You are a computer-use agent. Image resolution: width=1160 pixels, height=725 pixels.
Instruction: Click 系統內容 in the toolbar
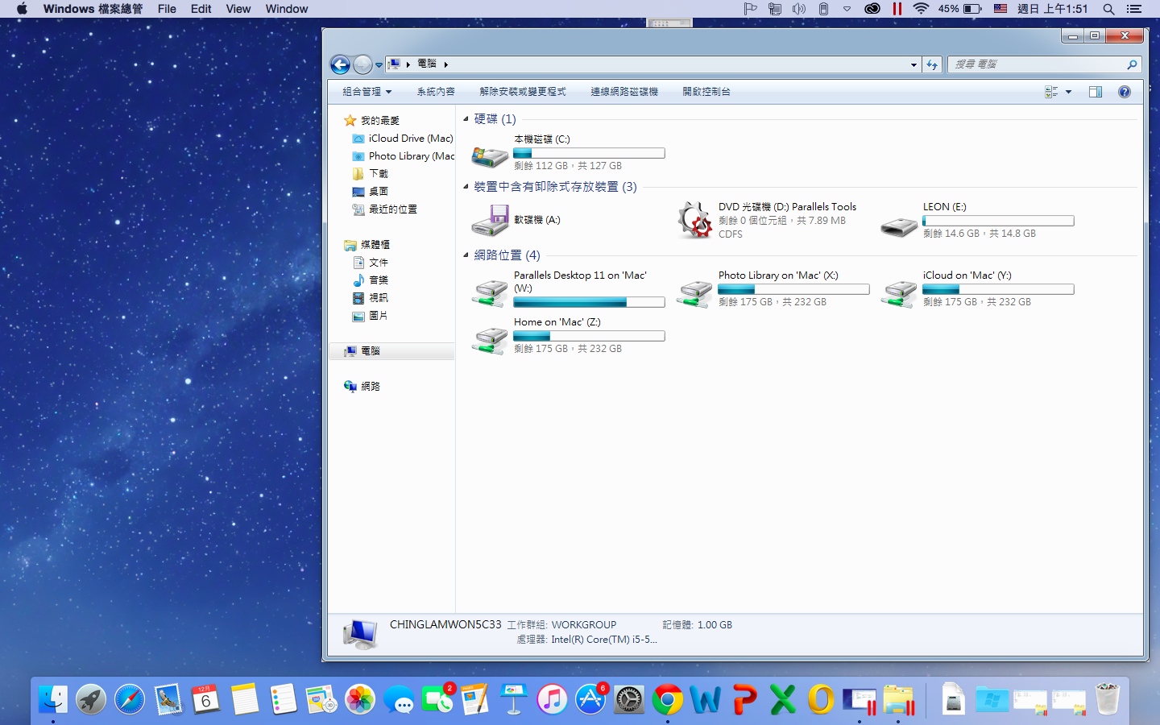pos(436,92)
